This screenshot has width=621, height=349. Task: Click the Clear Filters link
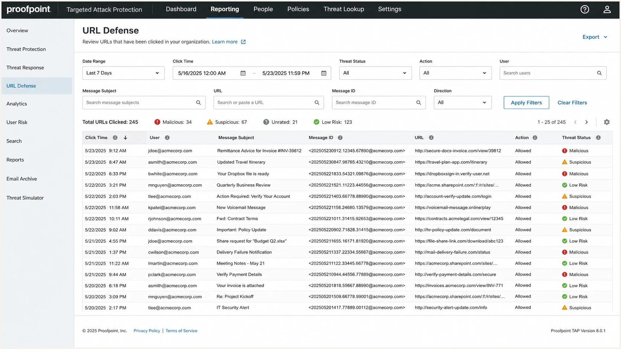[x=572, y=103]
